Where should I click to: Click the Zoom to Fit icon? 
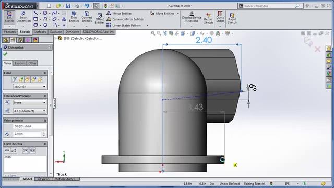coord(153,33)
